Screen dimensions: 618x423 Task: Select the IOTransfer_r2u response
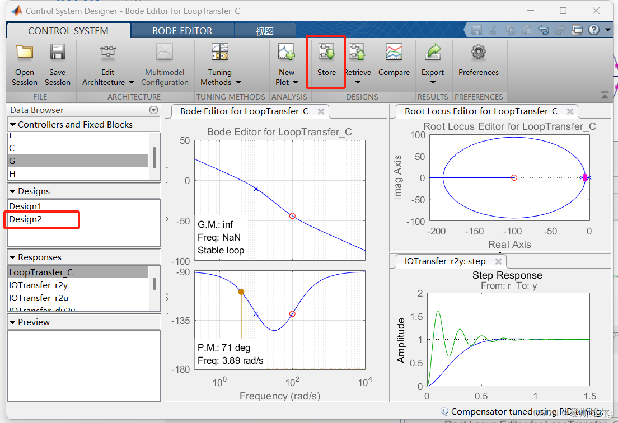[78, 298]
